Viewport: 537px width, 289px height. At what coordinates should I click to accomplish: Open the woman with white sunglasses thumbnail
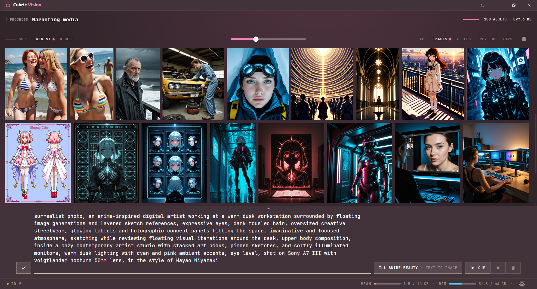click(x=91, y=84)
